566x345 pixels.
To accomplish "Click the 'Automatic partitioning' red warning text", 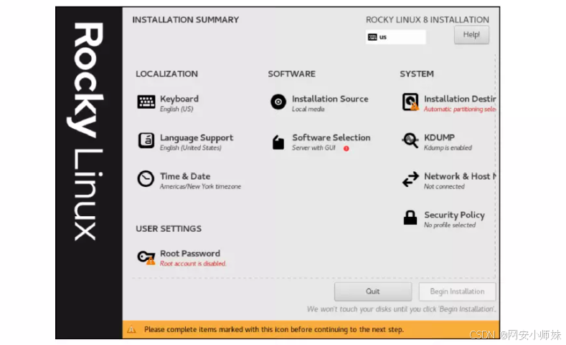I will pos(459,110).
